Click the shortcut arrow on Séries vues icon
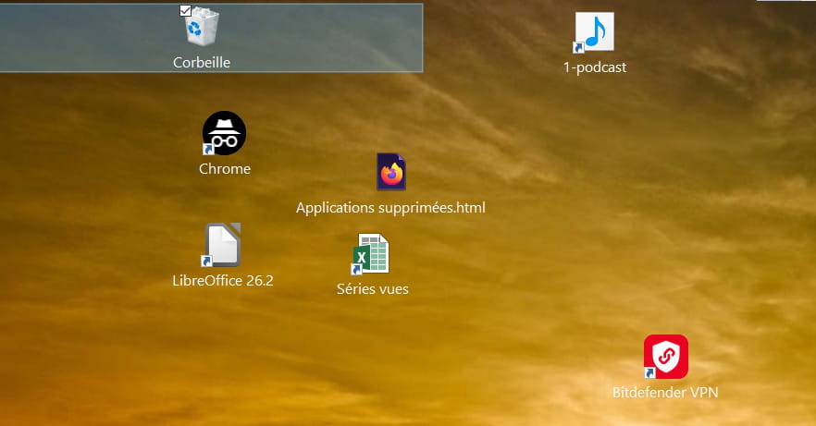Viewport: 816px width, 426px height. (x=359, y=268)
